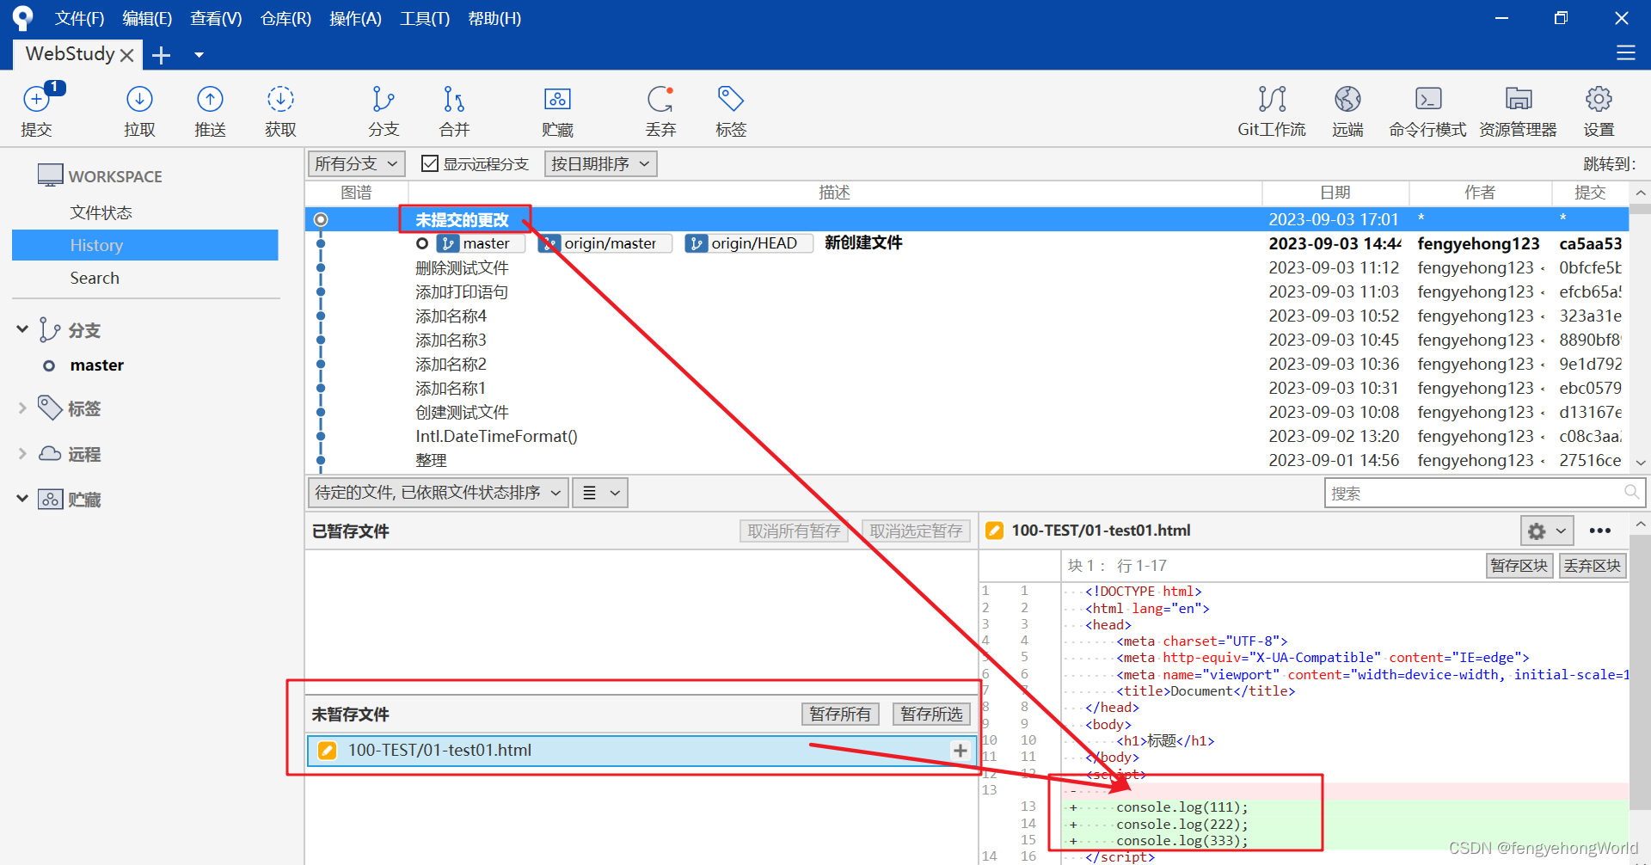This screenshot has width=1651, height=865.
Task: Click the SourceTree logo icon
Action: [x=22, y=18]
